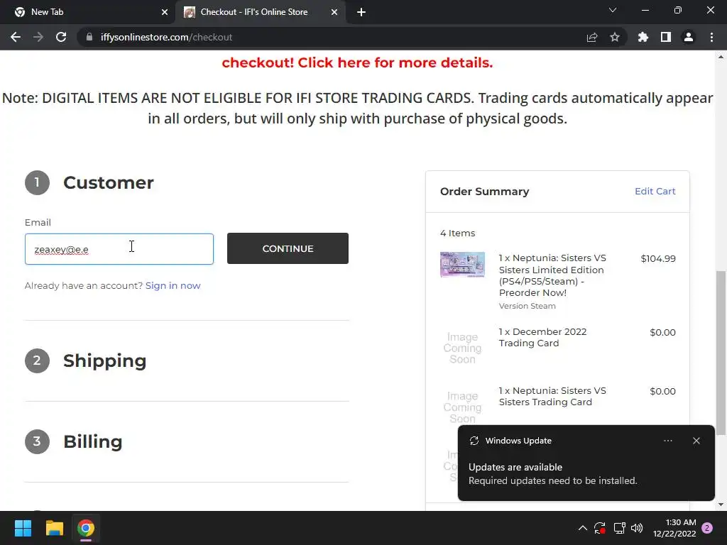The image size is (727, 545).
Task: Open clock showing 1:30 AM
Action: [674, 528]
